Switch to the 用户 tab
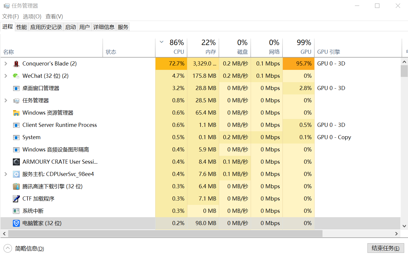 pos(84,27)
